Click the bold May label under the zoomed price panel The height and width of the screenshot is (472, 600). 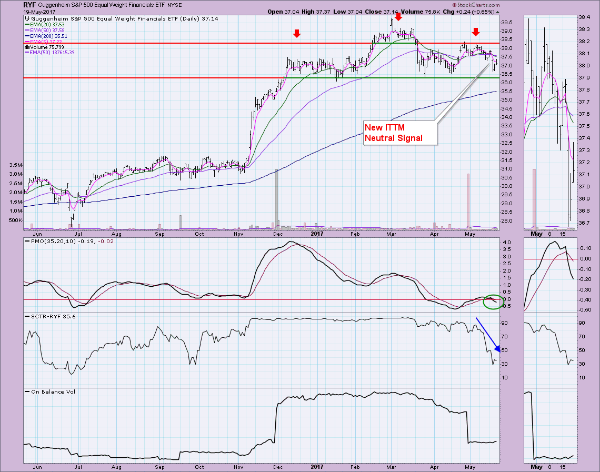536,234
